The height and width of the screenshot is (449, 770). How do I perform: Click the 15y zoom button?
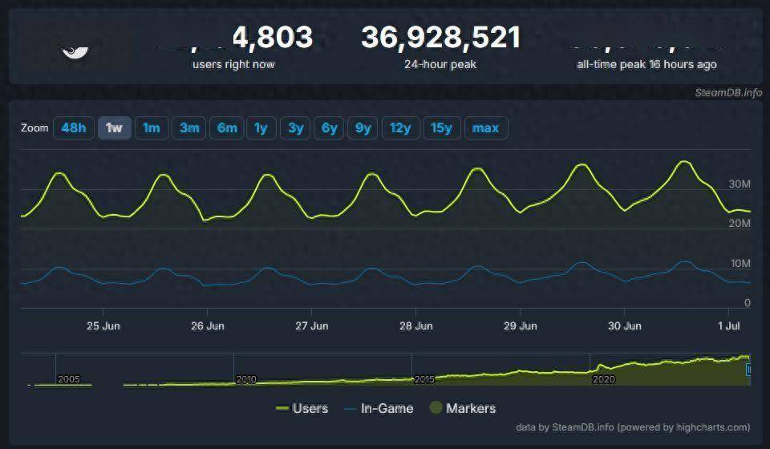441,128
